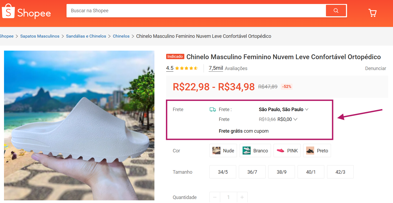Select the PINK color option
393x203 pixels.
click(x=287, y=151)
